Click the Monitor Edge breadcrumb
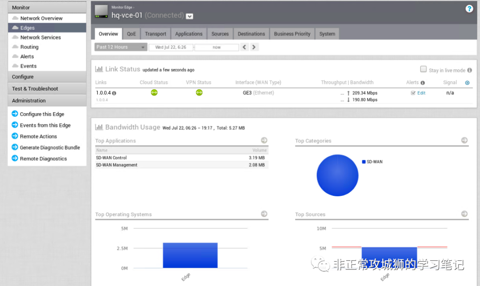This screenshot has height=286, width=480. (122, 8)
